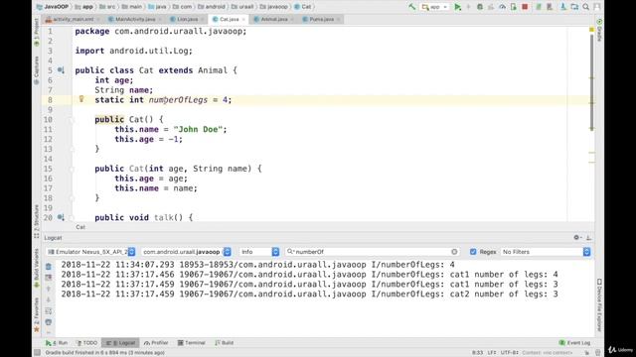
Task: Open the AVD Manager device icon
Action: pyautogui.click(x=550, y=7)
